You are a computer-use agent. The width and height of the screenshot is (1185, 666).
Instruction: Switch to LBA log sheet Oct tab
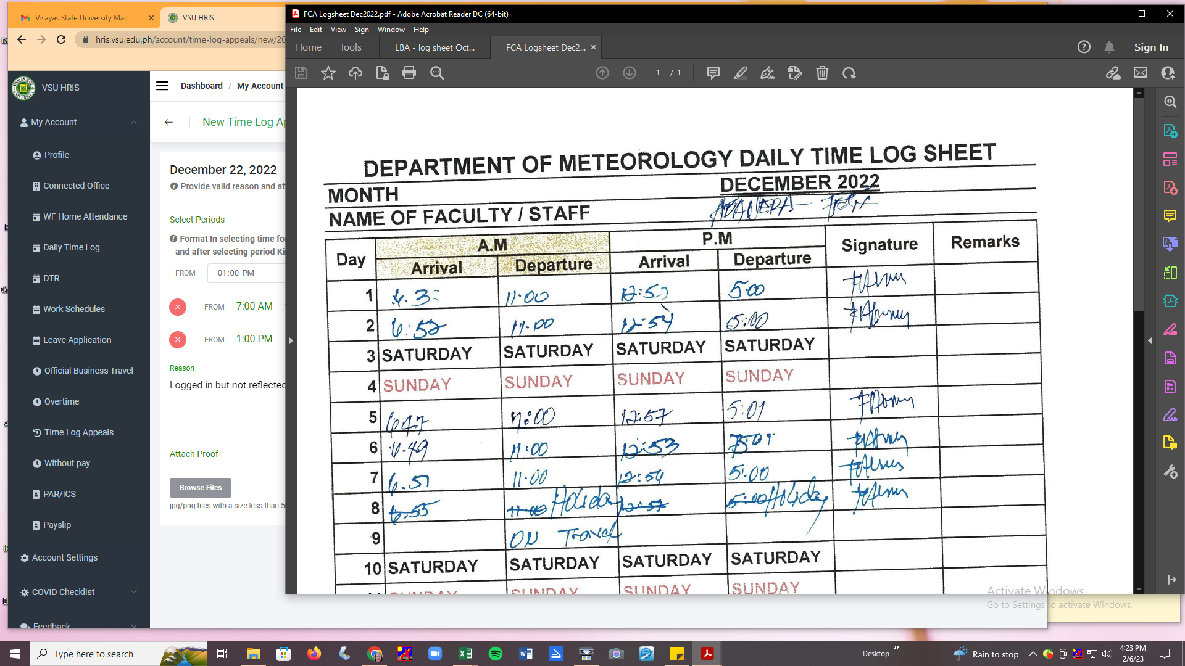point(434,47)
